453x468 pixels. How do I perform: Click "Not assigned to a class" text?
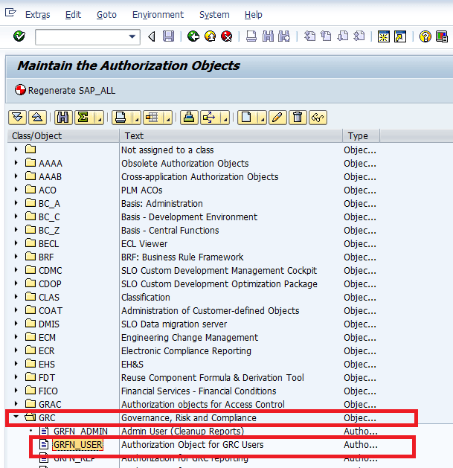167,150
